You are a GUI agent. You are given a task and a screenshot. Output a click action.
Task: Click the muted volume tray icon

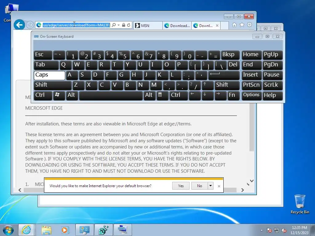tap(284, 230)
